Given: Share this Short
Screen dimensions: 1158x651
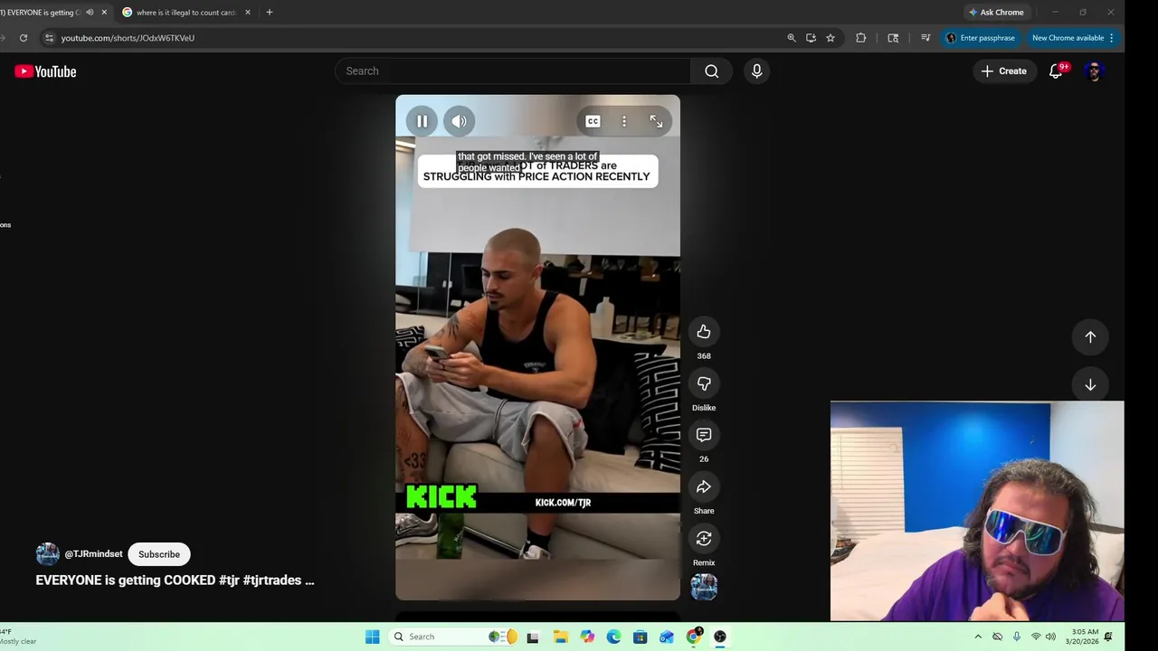Looking at the screenshot, I should point(704,487).
